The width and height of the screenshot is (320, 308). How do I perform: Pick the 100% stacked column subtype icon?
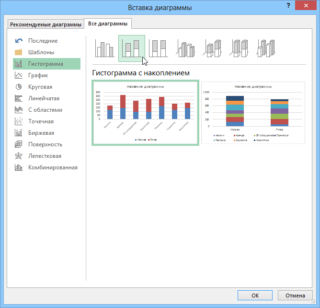coord(159,48)
